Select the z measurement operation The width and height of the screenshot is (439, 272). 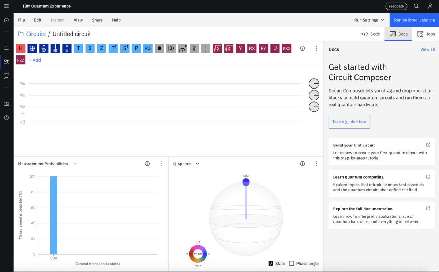pos(183,48)
